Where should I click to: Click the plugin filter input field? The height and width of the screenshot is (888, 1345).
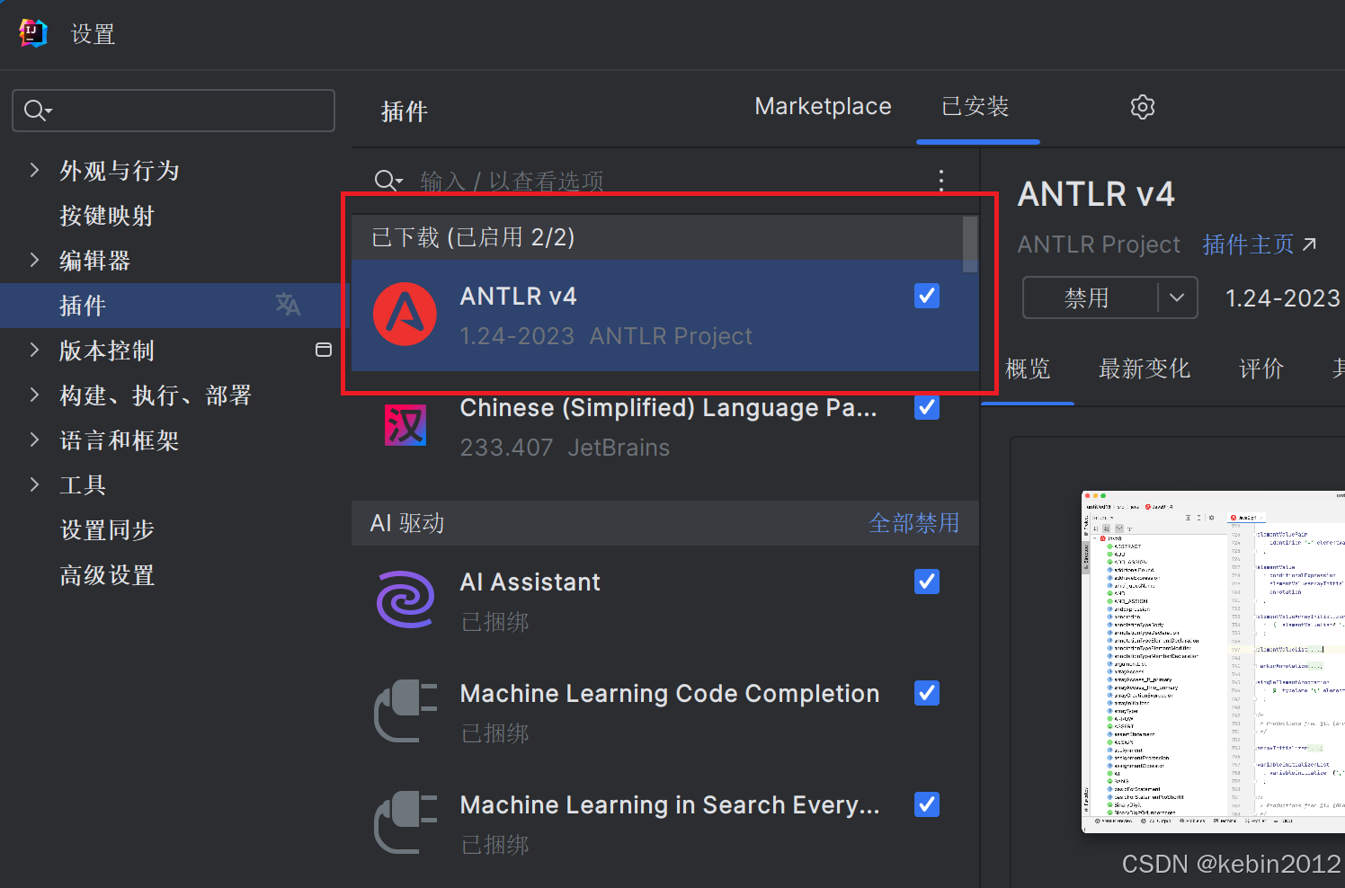click(x=665, y=181)
